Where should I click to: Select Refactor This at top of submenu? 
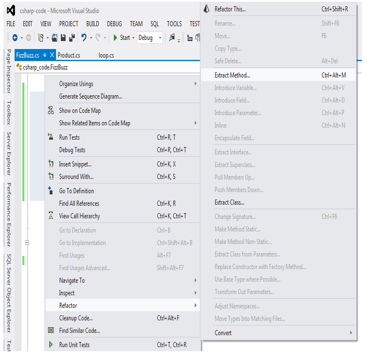pos(278,9)
